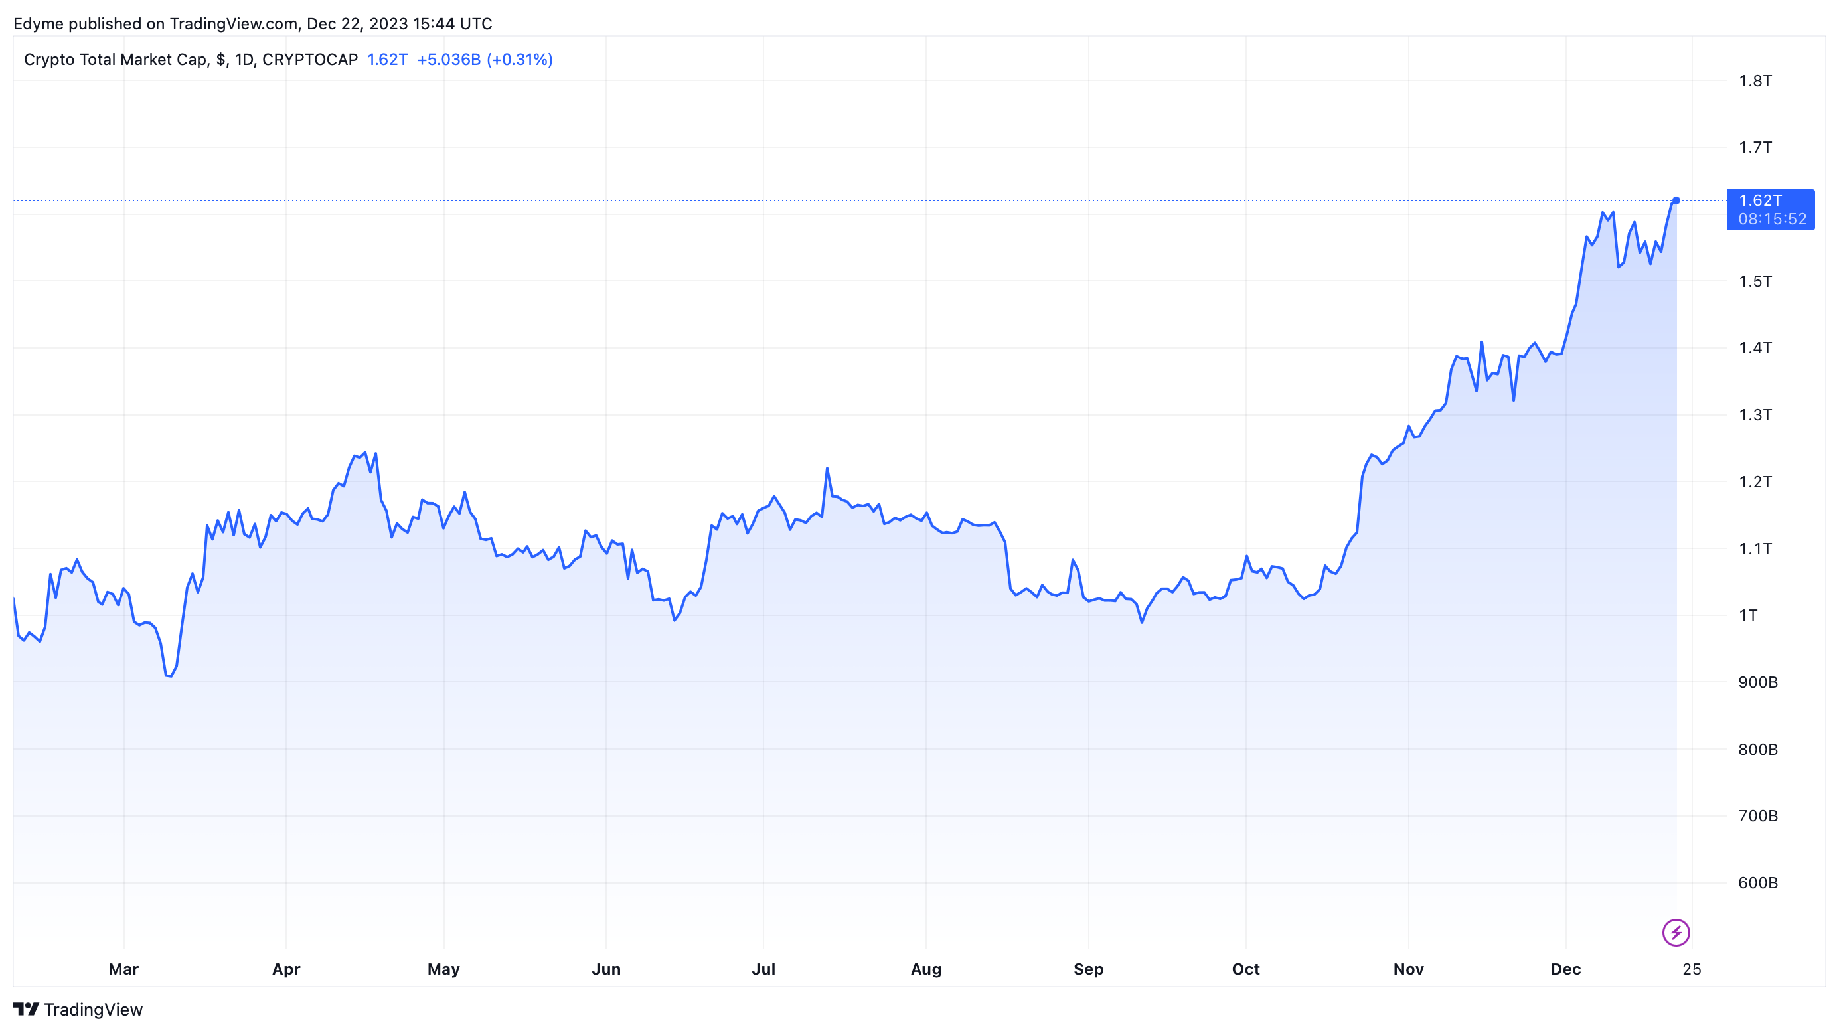Click the purple lightning bolt icon

click(1675, 932)
